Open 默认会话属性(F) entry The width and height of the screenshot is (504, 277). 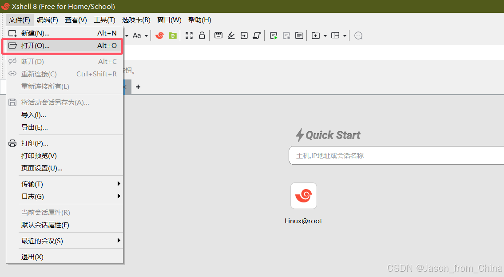(x=64, y=225)
